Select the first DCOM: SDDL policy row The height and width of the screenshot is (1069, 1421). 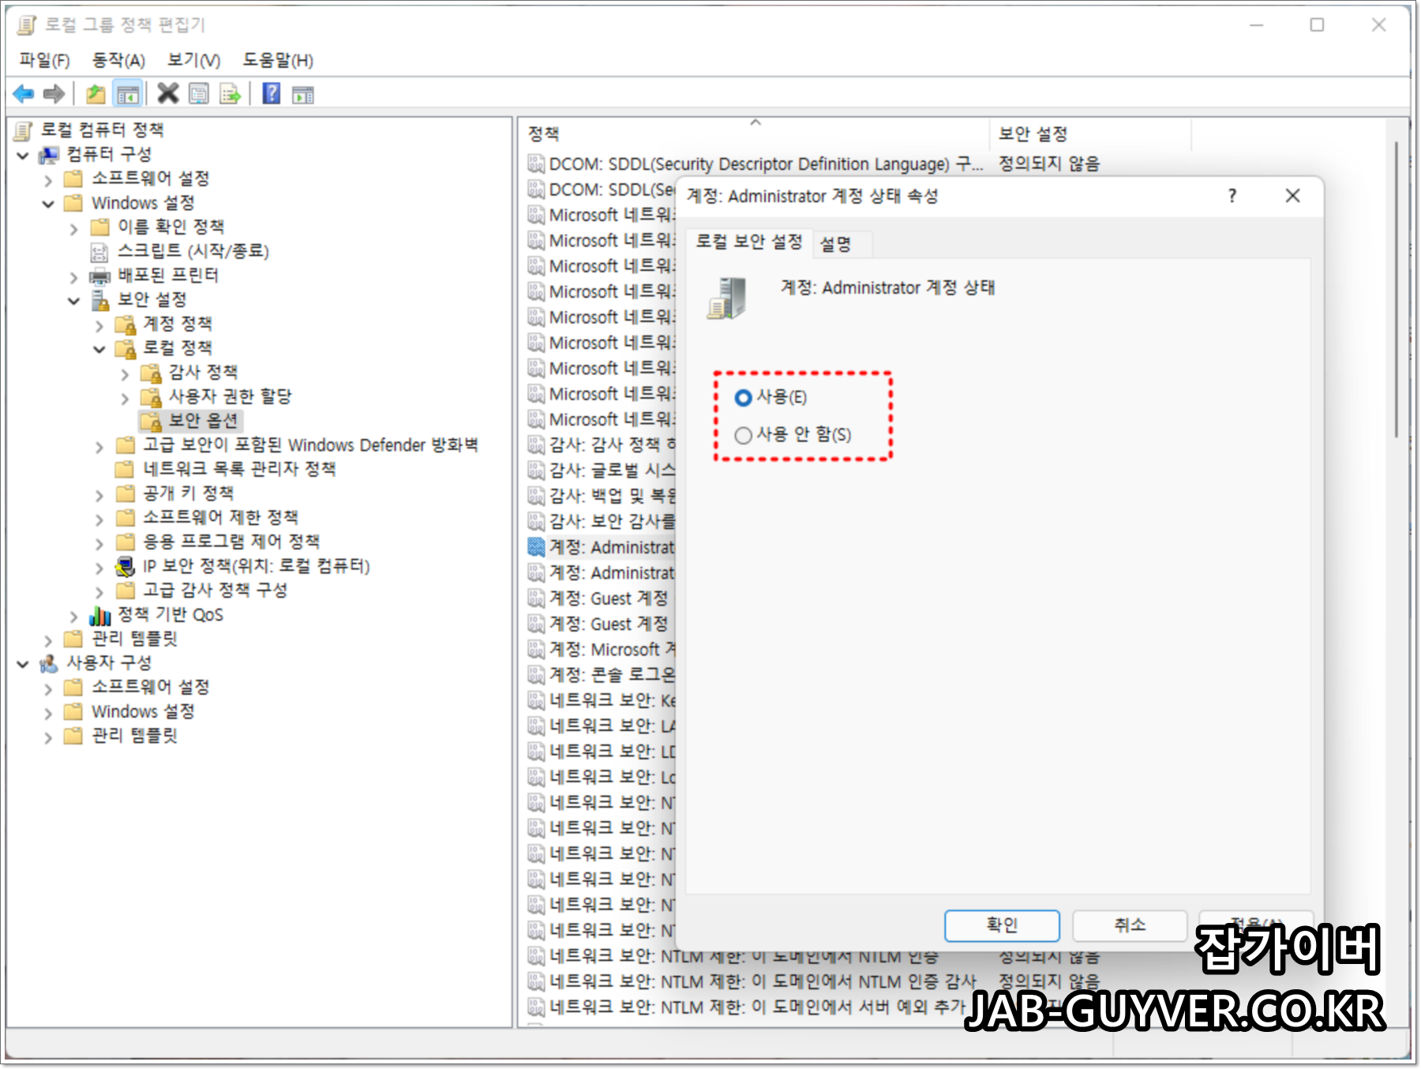coord(754,164)
